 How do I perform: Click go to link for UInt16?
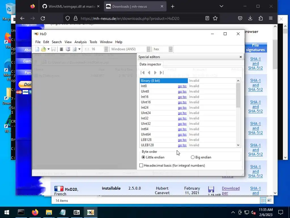pos(182,102)
